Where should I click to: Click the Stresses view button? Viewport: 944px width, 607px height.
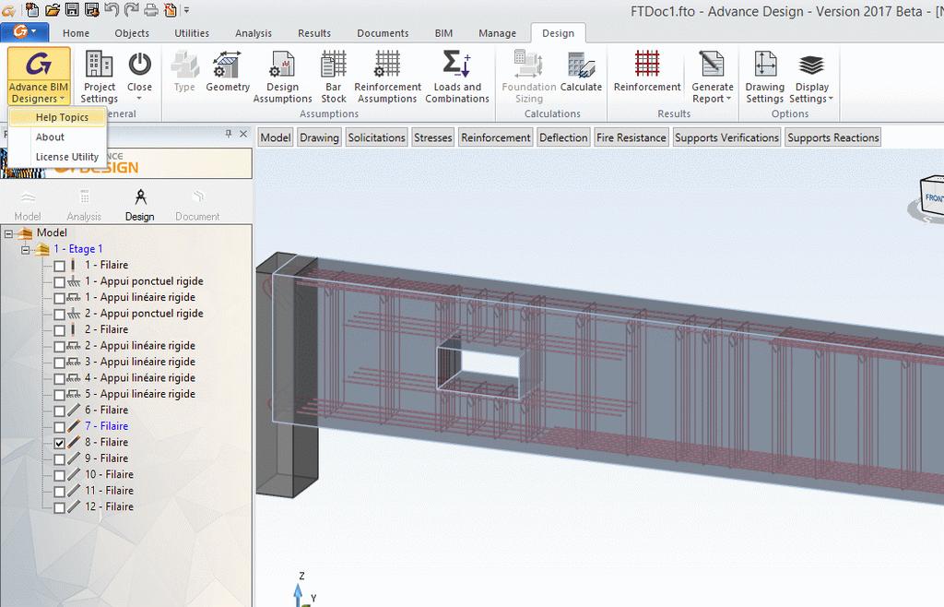click(433, 137)
